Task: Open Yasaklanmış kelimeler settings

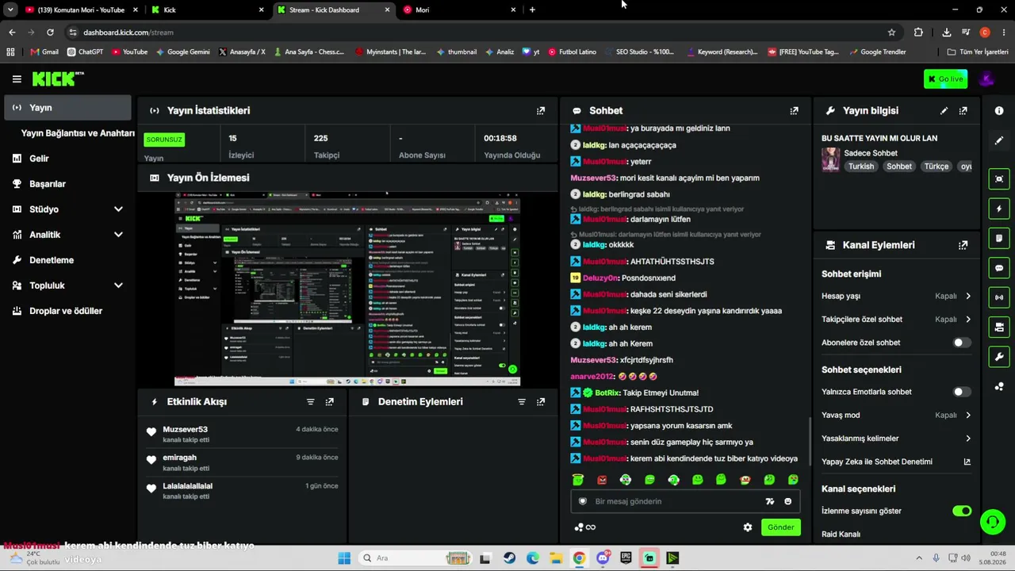Action: [896, 439]
